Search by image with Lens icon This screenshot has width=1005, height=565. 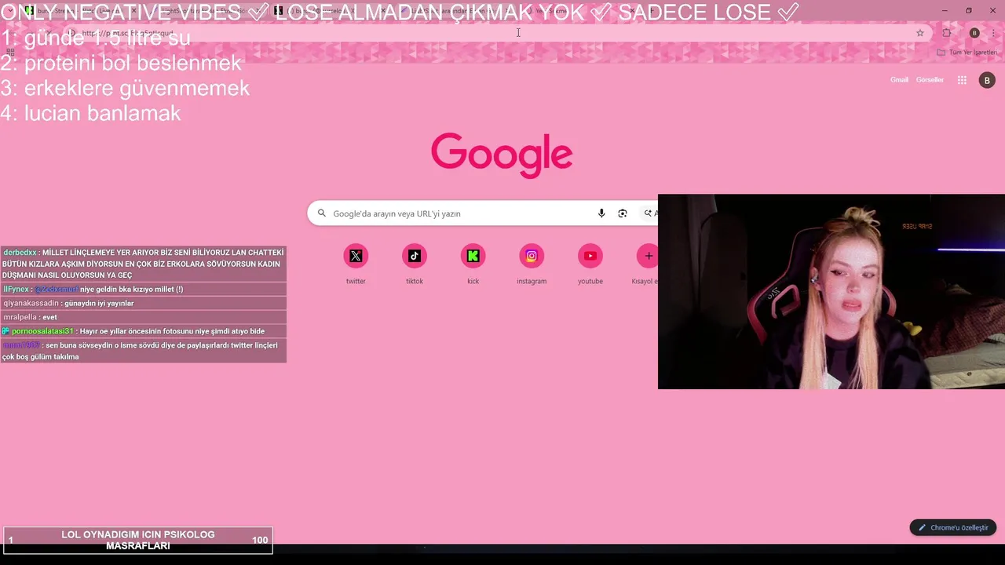coord(623,213)
